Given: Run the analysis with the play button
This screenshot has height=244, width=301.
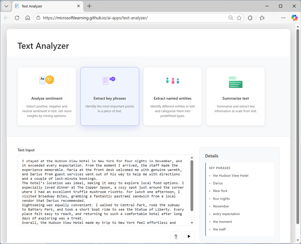Looking at the screenshot, I should point(189,236).
